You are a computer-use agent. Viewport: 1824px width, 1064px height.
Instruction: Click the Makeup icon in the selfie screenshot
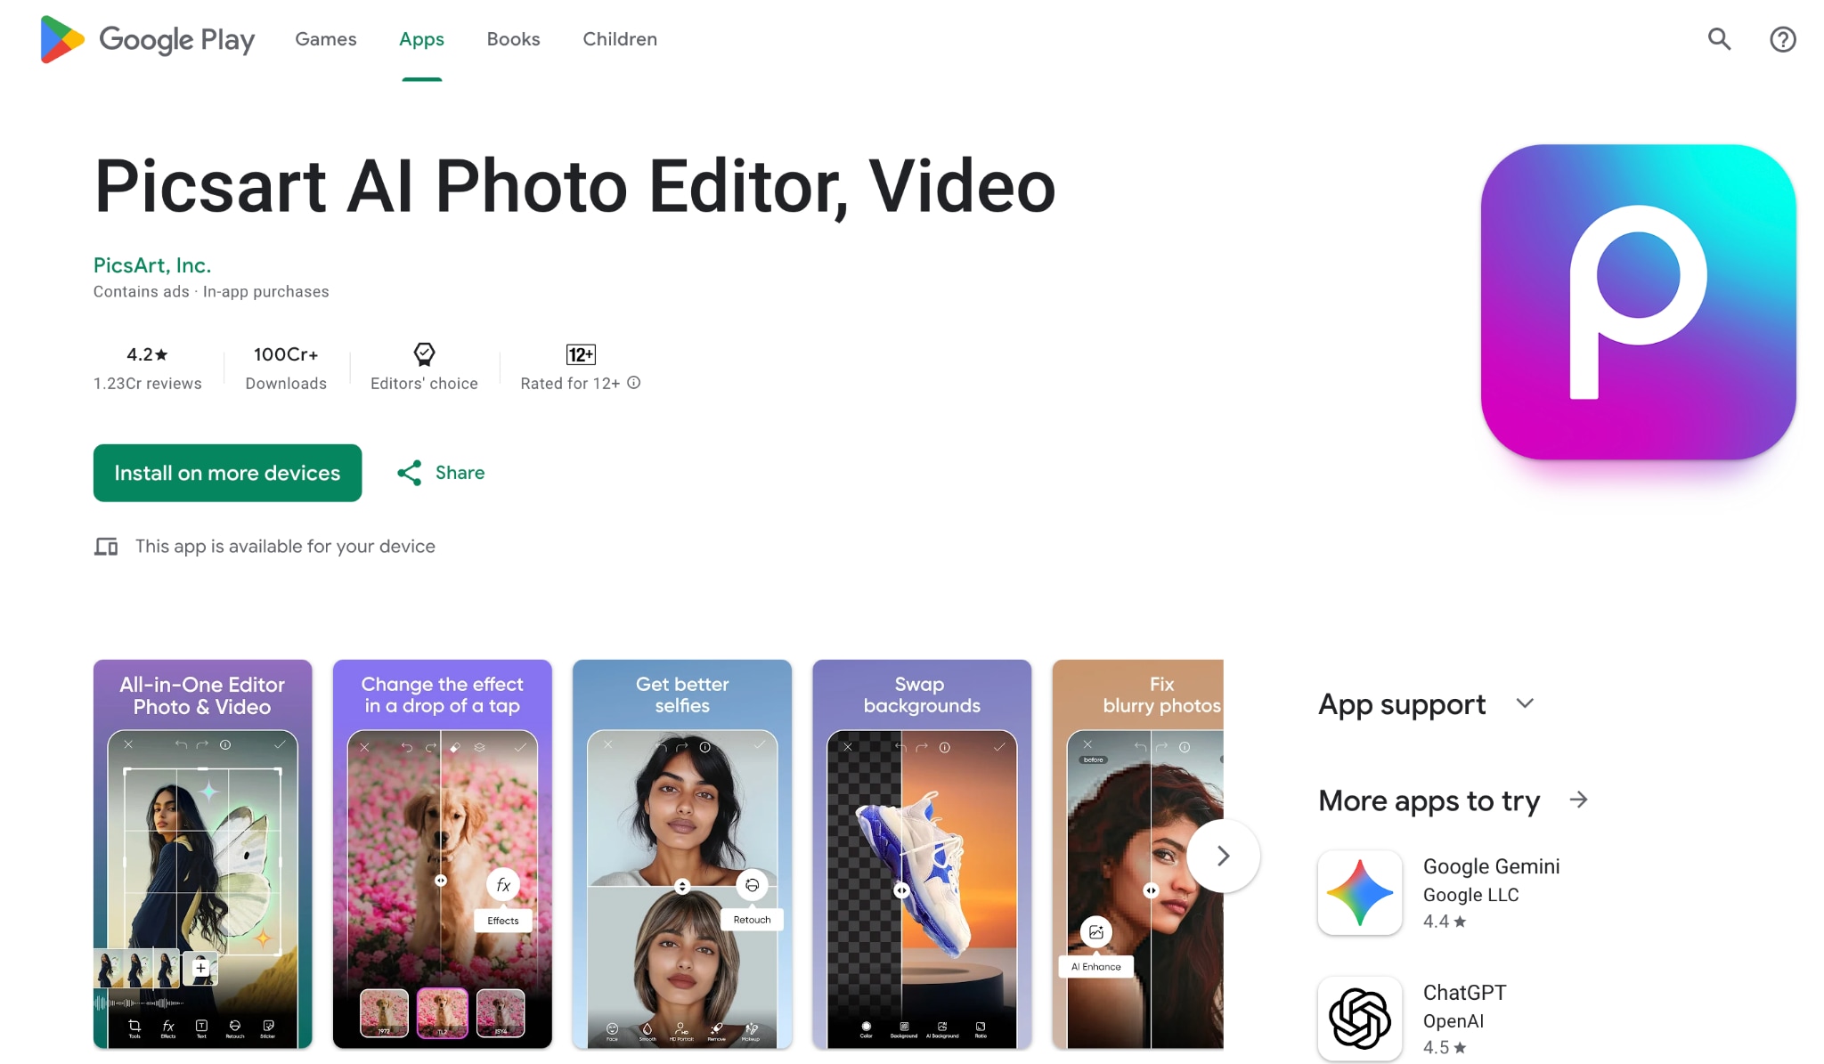tap(753, 1027)
